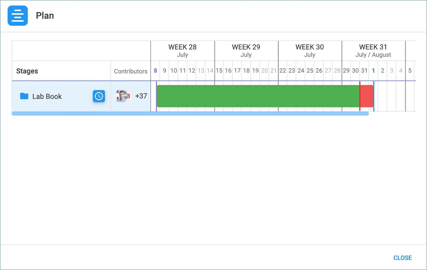Image resolution: width=427 pixels, height=270 pixels.
Task: Click the red overdue segment of the bar
Action: pos(367,96)
